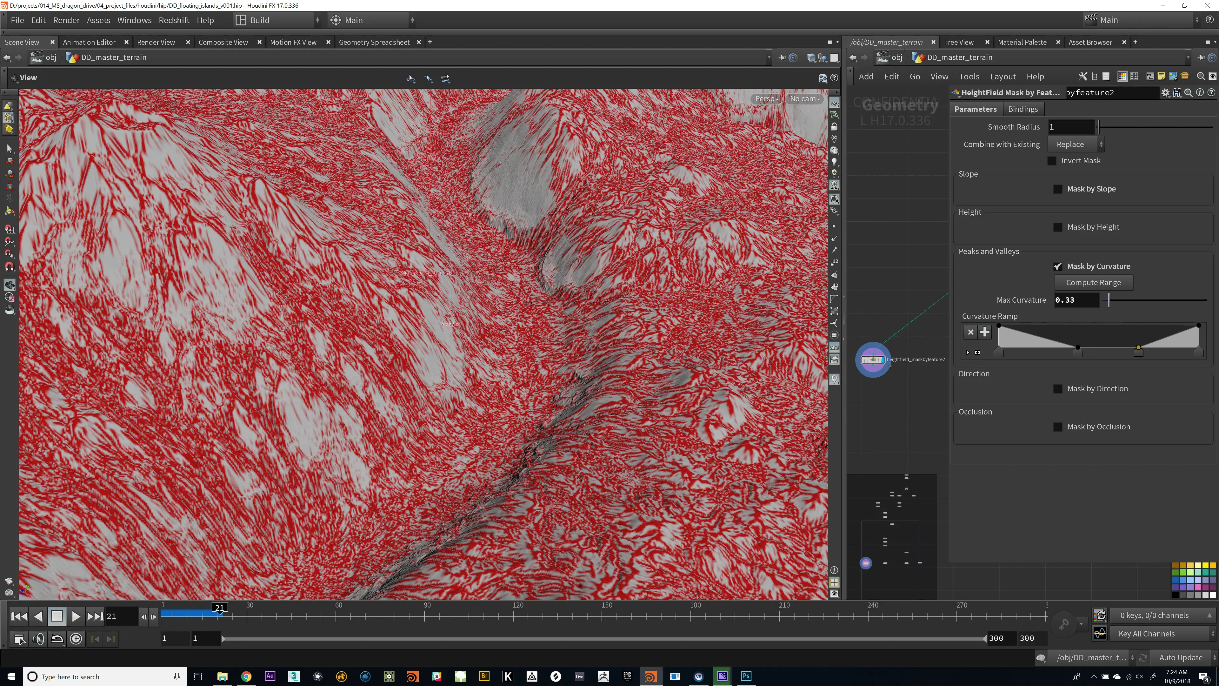Add a point to the Curvature Ramp

(985, 332)
